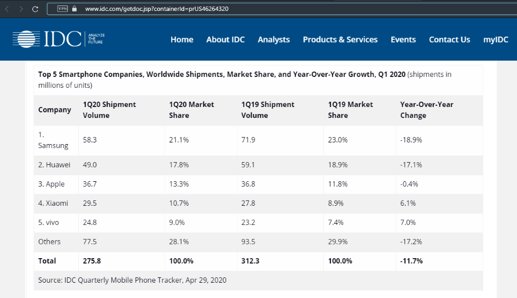Click the 1Q20 Shipment Volume header

click(x=109, y=110)
